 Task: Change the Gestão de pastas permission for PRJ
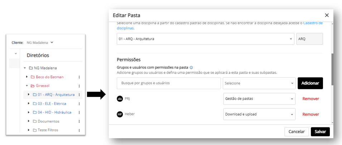click(259, 99)
